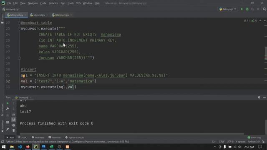
Task: Open the File menu
Action: click(9, 3)
